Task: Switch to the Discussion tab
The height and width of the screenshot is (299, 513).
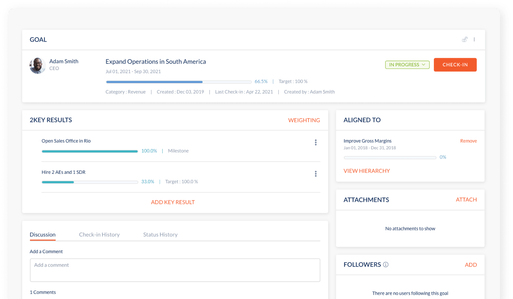Action: point(43,234)
